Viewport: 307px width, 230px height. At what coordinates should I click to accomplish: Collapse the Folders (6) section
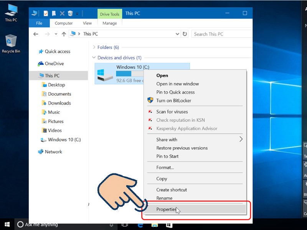pyautogui.click(x=94, y=48)
